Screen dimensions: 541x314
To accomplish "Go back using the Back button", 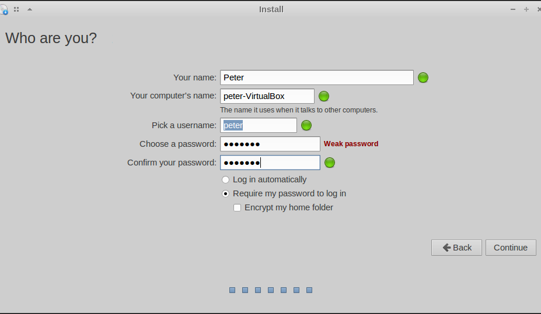I will tap(456, 248).
